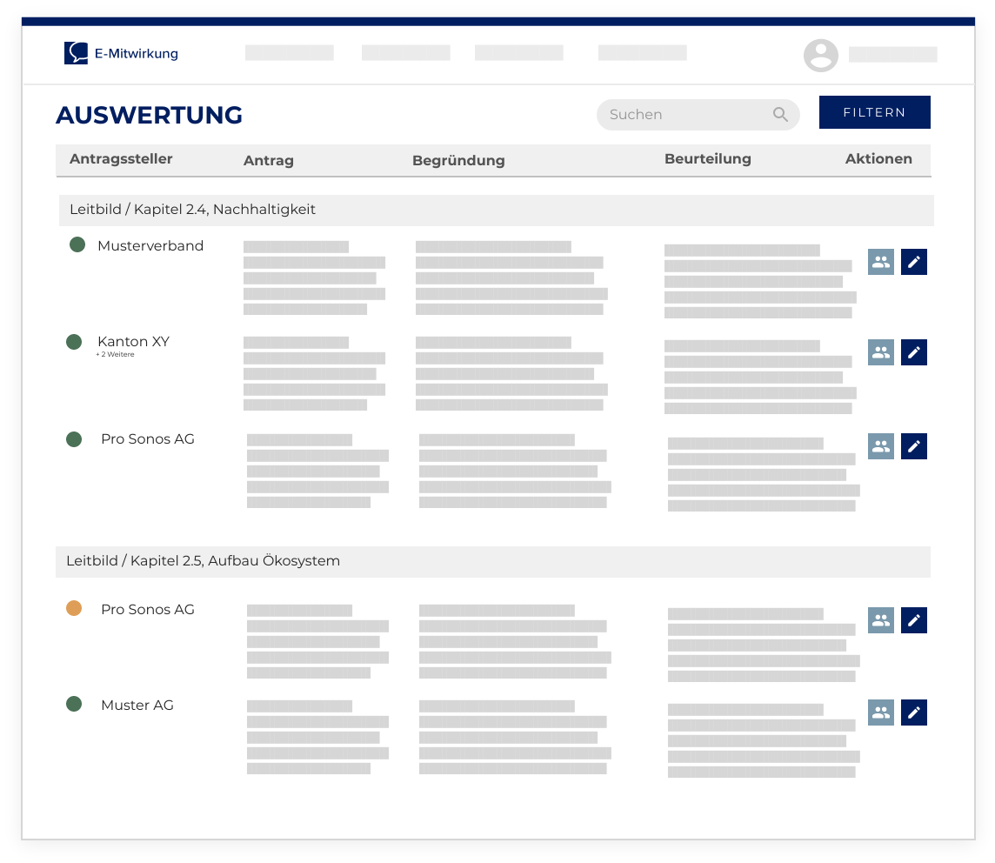
Task: Open the user profile avatar
Action: (820, 55)
